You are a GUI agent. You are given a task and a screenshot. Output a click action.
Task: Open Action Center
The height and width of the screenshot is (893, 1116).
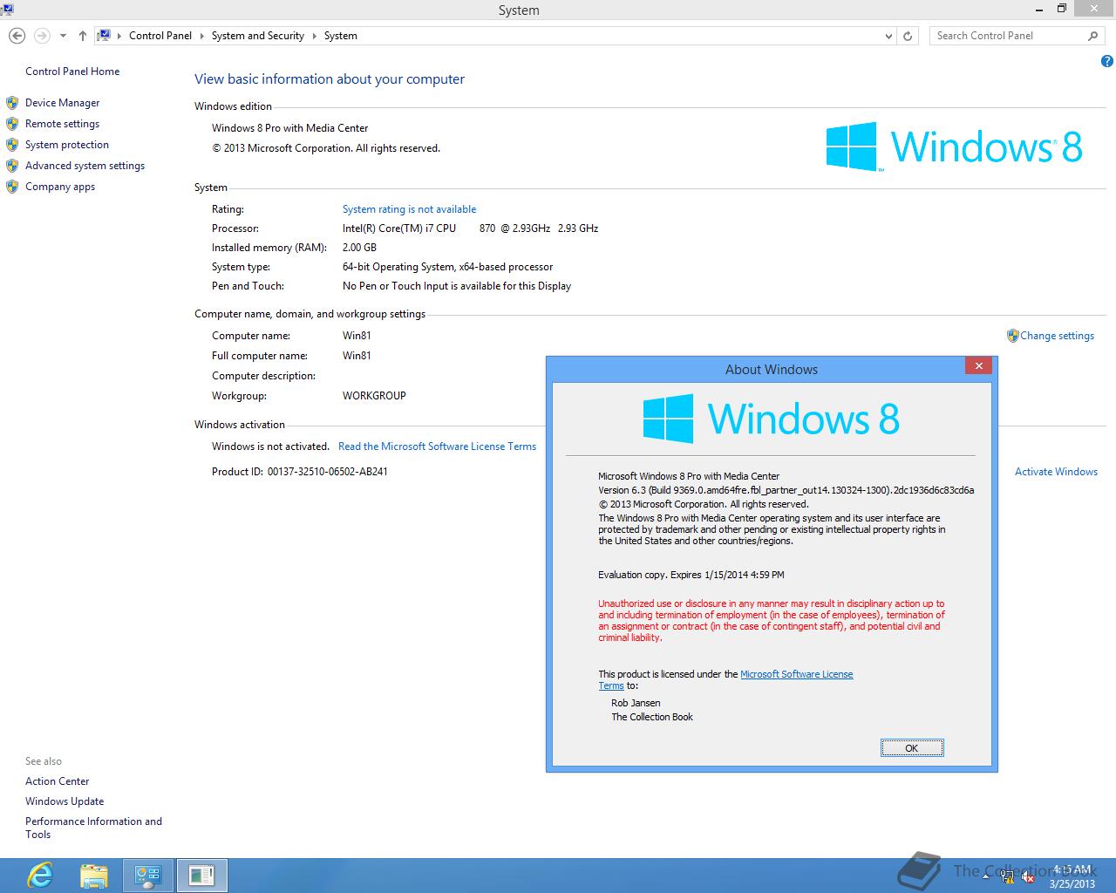57,781
